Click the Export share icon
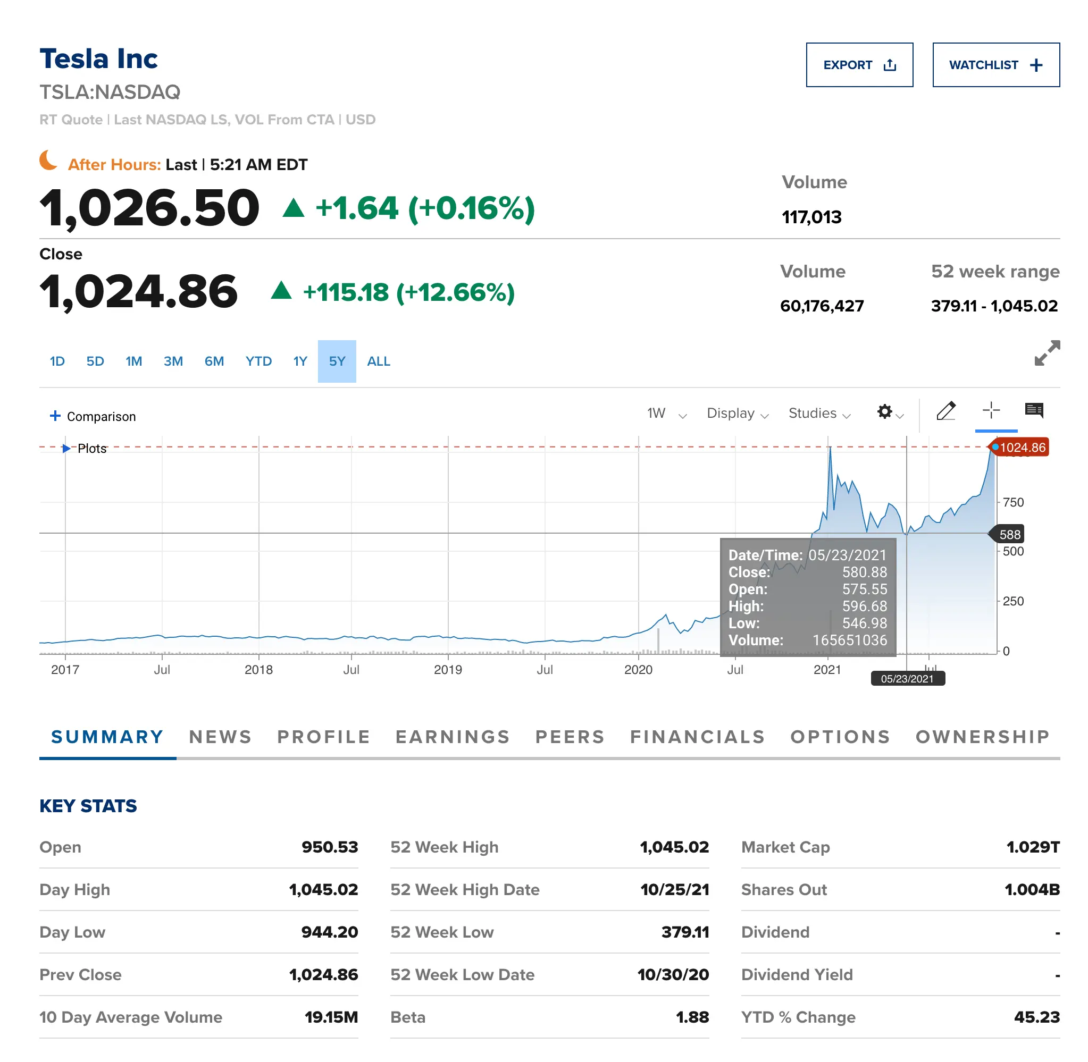 tap(890, 65)
